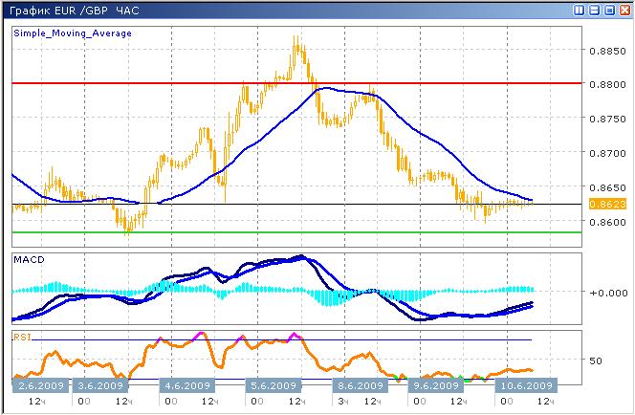Screen dimensions: 635x415
Task: Click the chart title 'График EUR/GBP ЧАС'
Action: [x=74, y=10]
